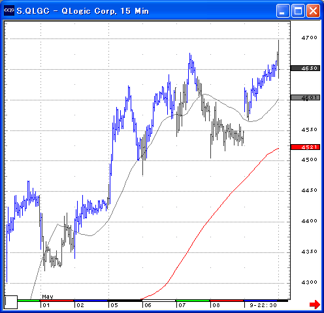Image resolution: width=324 pixels, height=313 pixels.
Task: Select the red 4521 moving average value label
Action: (x=305, y=147)
